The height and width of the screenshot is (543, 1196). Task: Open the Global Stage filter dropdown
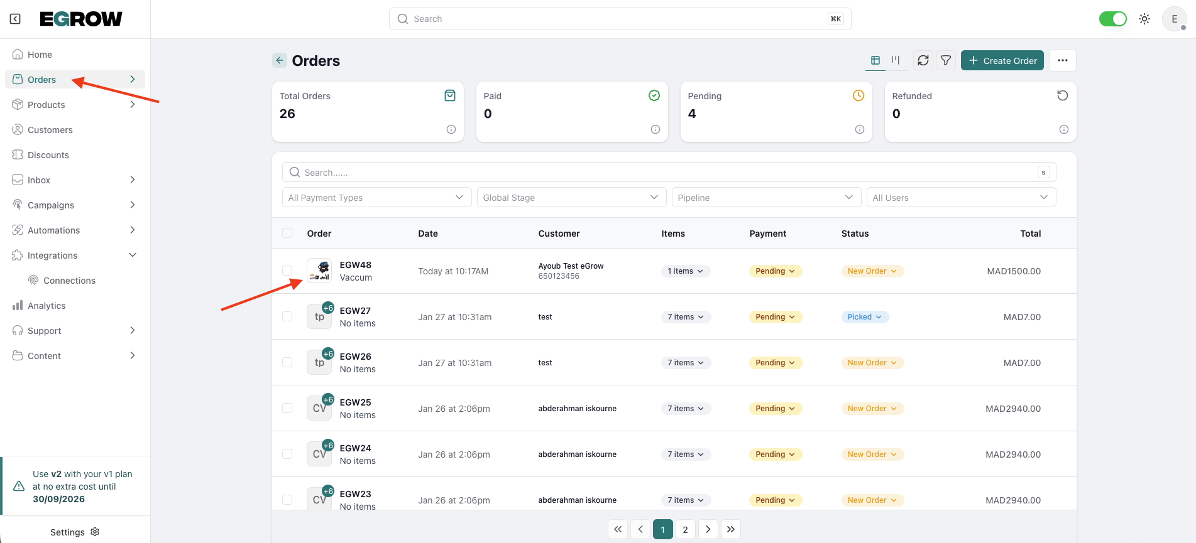pos(571,197)
